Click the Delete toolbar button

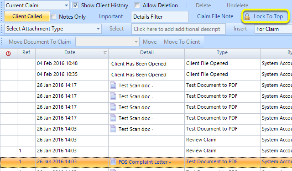coord(203,5)
